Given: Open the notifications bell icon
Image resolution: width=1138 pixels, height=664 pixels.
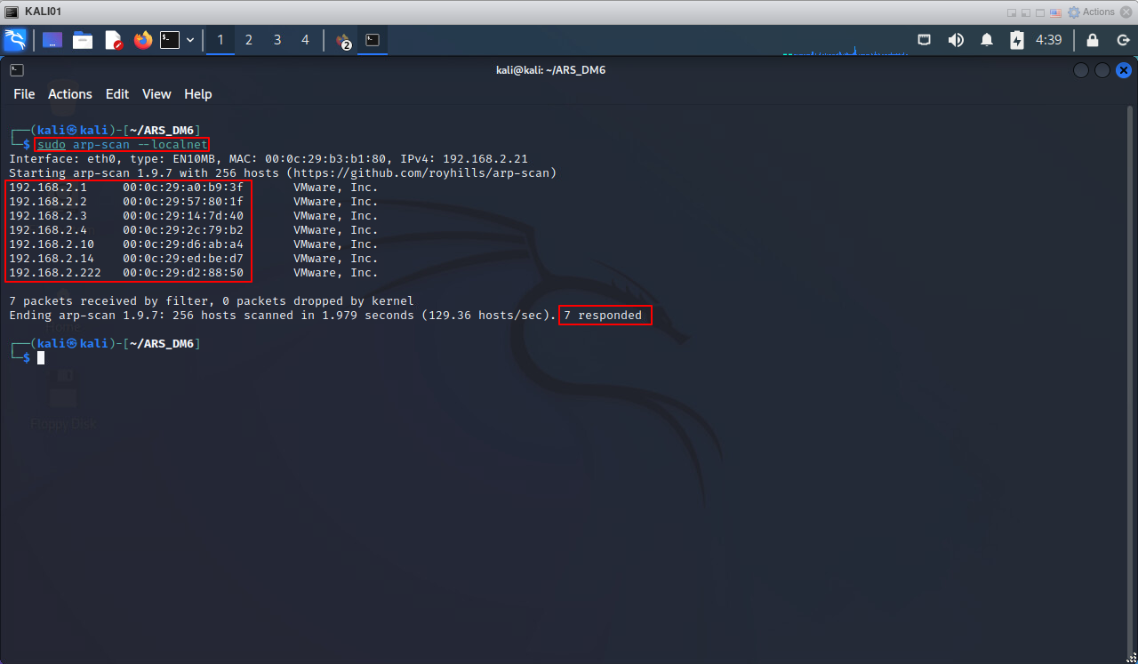Looking at the screenshot, I should 987,40.
